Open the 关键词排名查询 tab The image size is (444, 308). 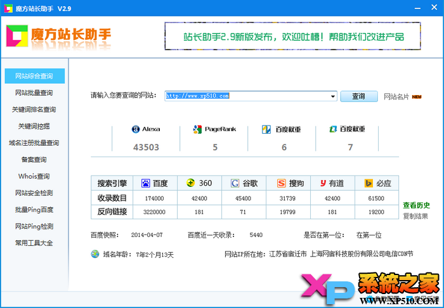tap(34, 110)
